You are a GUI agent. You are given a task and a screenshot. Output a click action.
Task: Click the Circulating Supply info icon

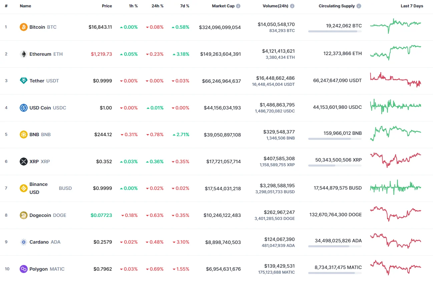(x=359, y=6)
